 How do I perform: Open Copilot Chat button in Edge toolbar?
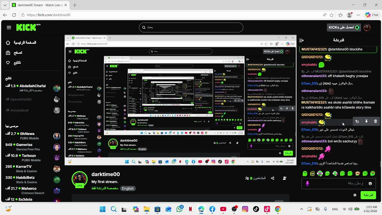tap(372, 15)
